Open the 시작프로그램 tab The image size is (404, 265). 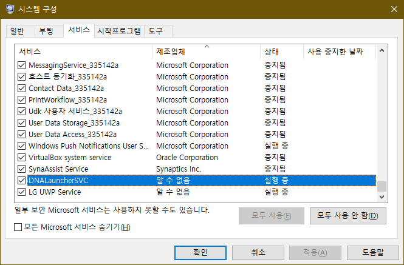click(x=119, y=31)
